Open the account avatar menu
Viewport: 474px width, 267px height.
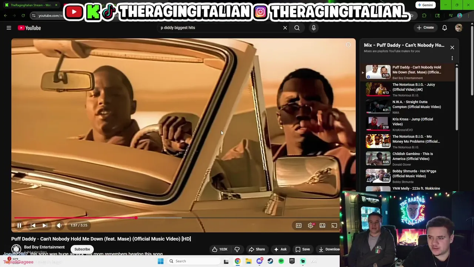[459, 28]
